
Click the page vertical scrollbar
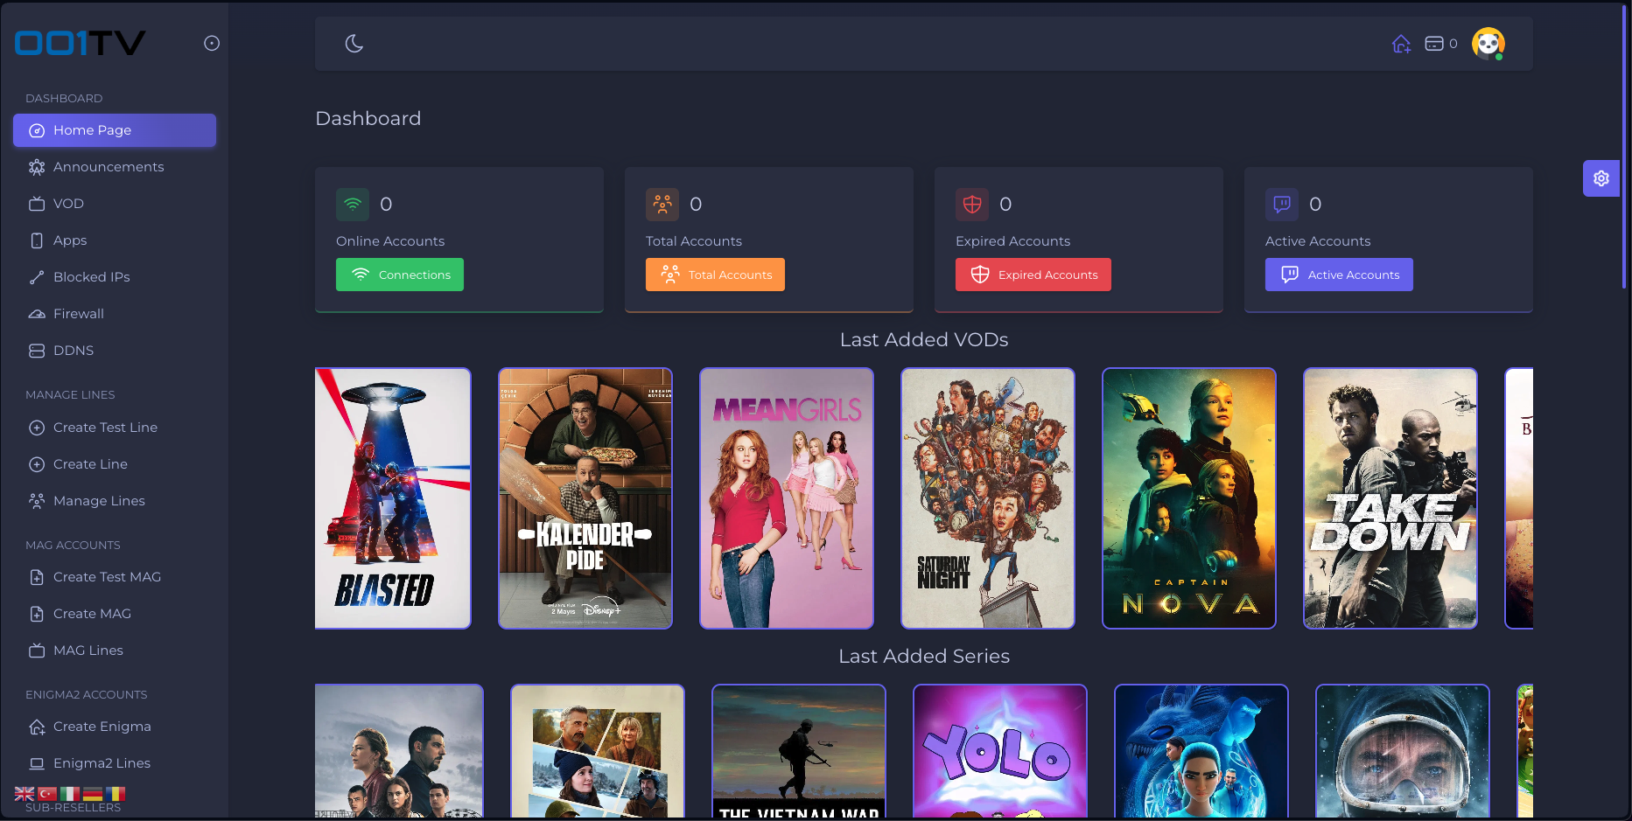click(x=1625, y=147)
